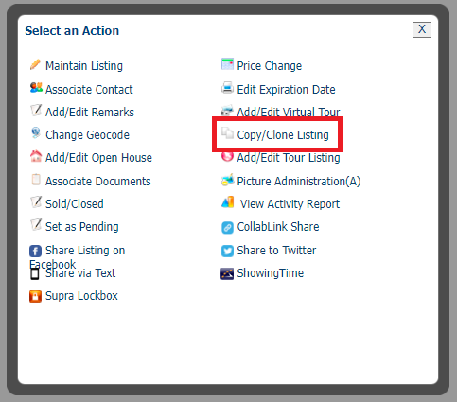Select Sold/Closed action

75,204
